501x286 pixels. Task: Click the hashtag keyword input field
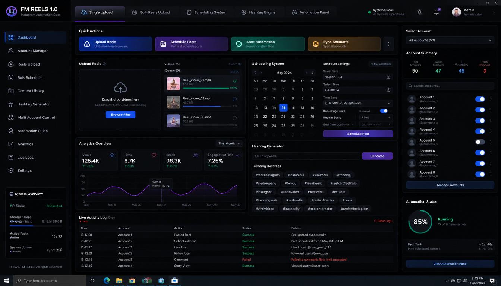[x=306, y=156]
